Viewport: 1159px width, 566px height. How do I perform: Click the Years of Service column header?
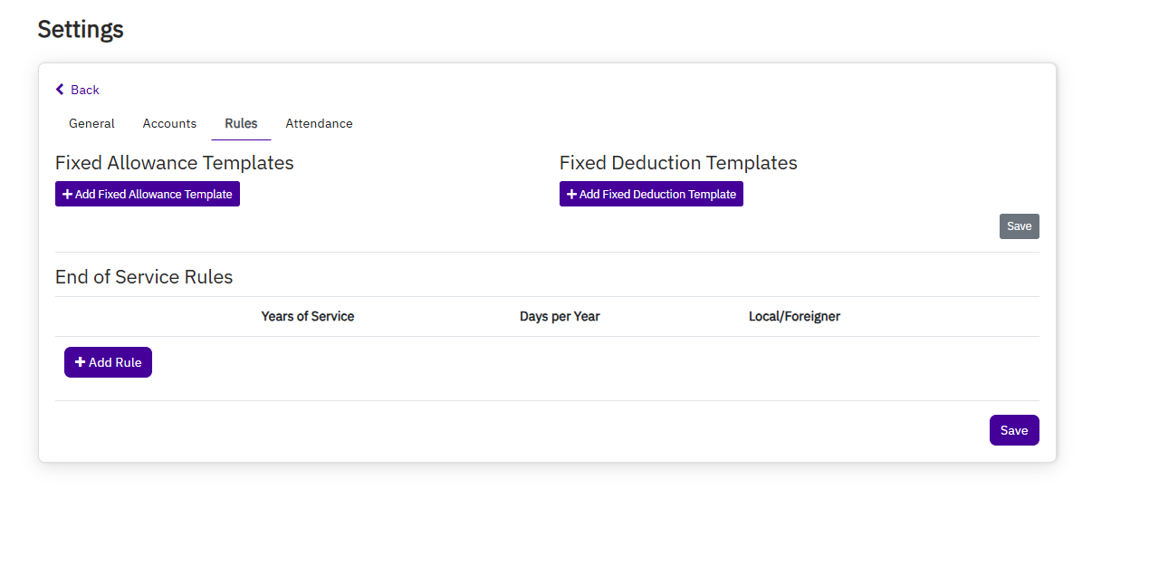tap(307, 316)
